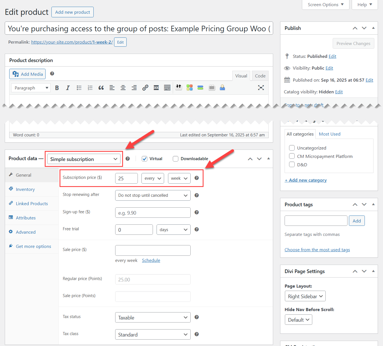Disable the Virtual product checkbox

(145, 158)
